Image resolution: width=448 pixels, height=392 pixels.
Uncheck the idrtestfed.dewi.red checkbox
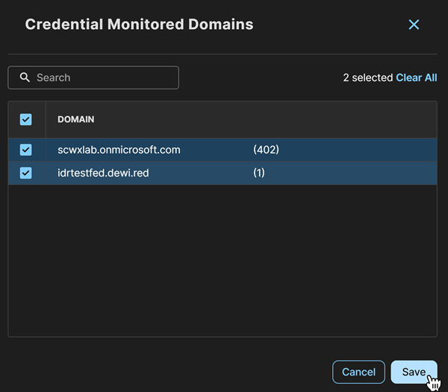[x=25, y=173]
